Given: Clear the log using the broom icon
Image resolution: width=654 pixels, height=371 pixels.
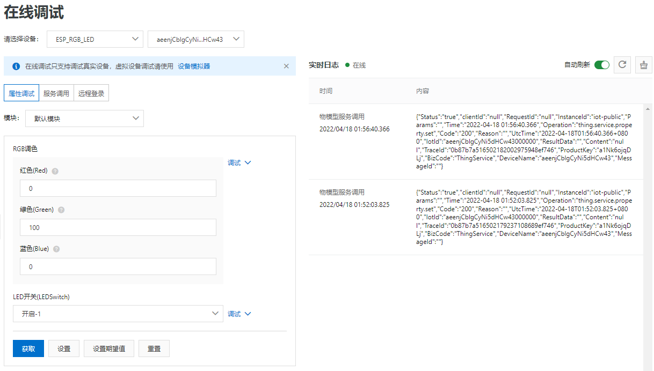Looking at the screenshot, I should (x=643, y=64).
